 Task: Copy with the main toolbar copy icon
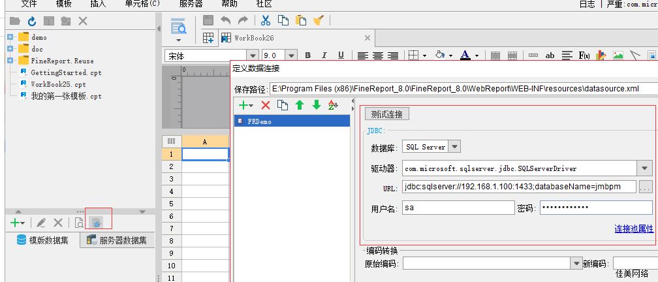pyautogui.click(x=283, y=20)
